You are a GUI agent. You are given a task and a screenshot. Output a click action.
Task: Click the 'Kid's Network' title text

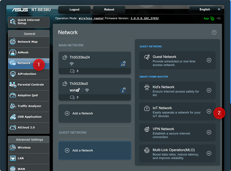click(163, 87)
